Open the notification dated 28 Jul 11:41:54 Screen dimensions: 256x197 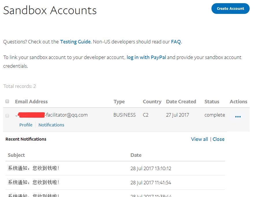pos(34,183)
